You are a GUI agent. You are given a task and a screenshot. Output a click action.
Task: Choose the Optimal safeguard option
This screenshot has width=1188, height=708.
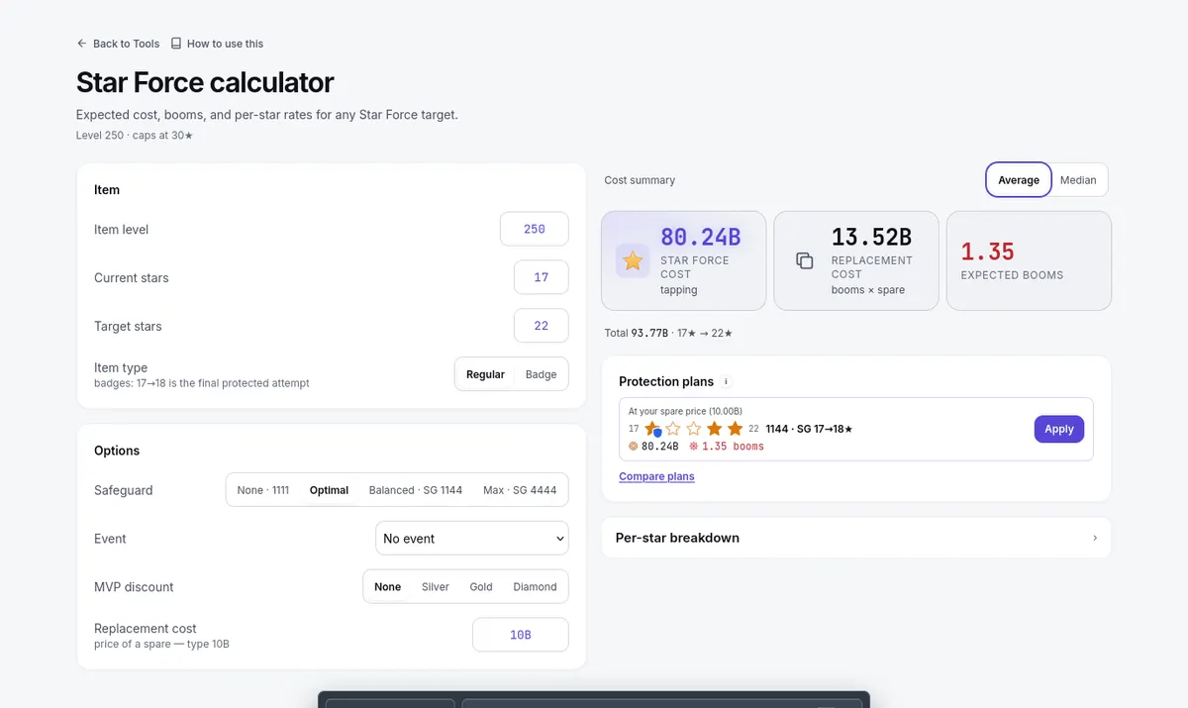click(329, 490)
